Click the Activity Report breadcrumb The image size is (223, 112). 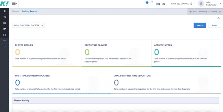(x=29, y=11)
